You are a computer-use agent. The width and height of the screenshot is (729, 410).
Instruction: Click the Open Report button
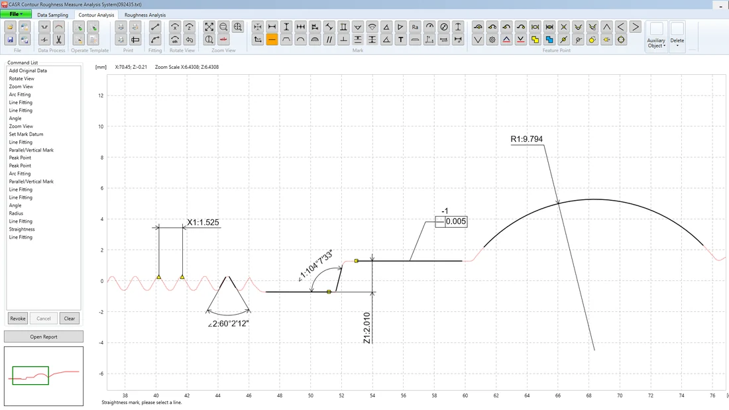(x=44, y=336)
